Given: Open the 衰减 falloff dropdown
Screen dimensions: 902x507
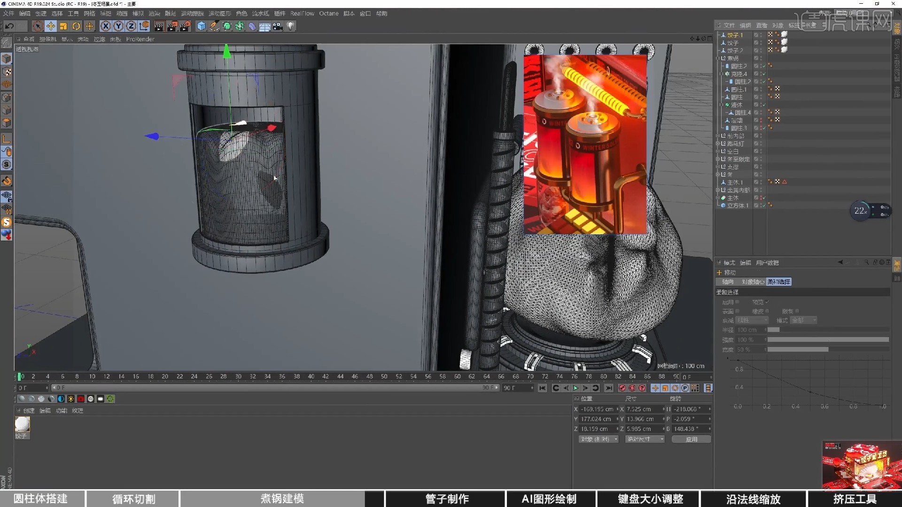Looking at the screenshot, I should [x=752, y=320].
